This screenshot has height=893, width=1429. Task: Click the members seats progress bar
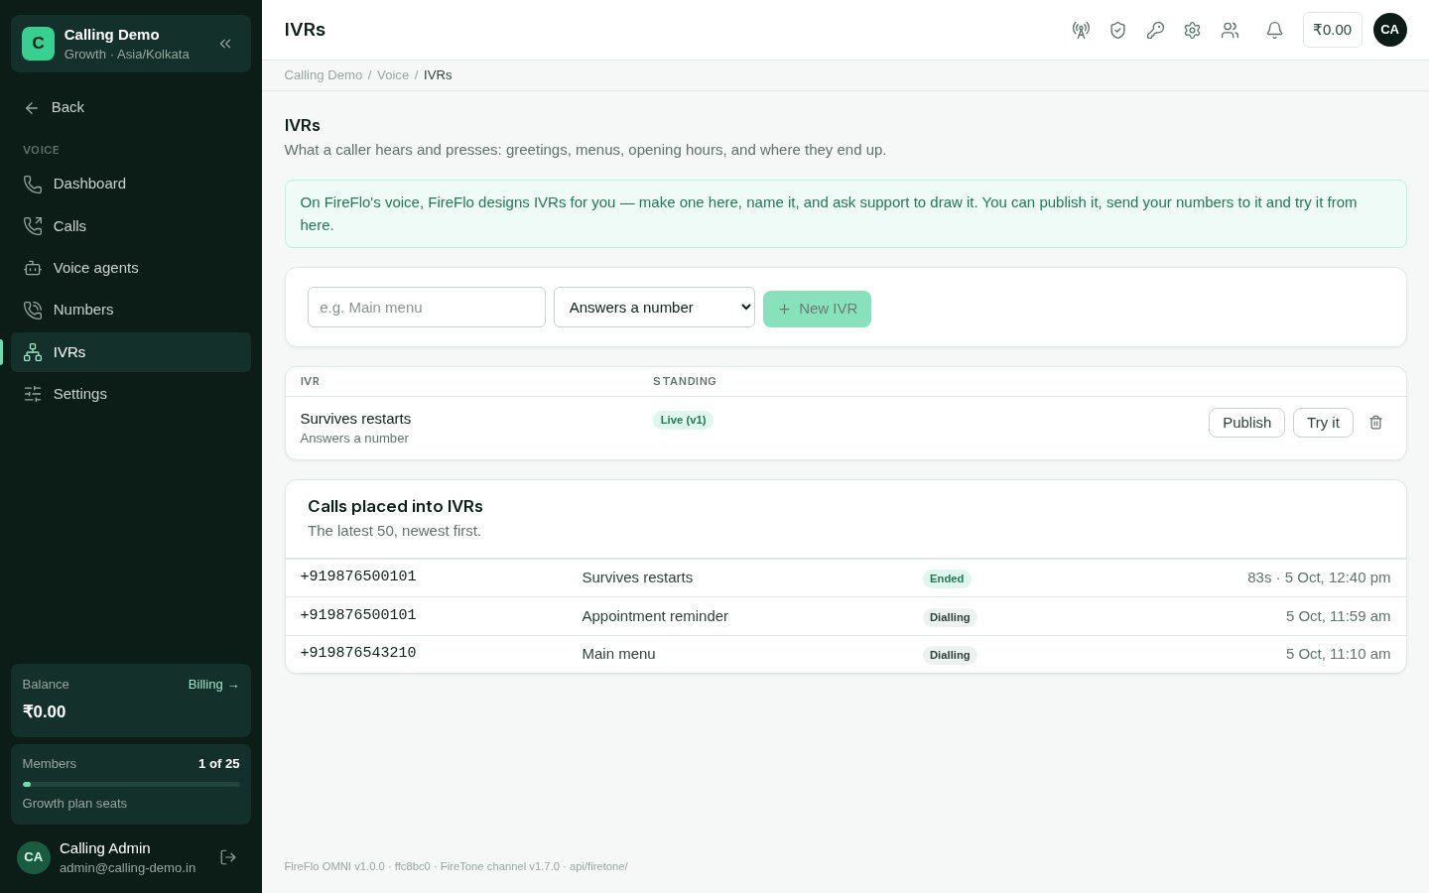pyautogui.click(x=131, y=785)
